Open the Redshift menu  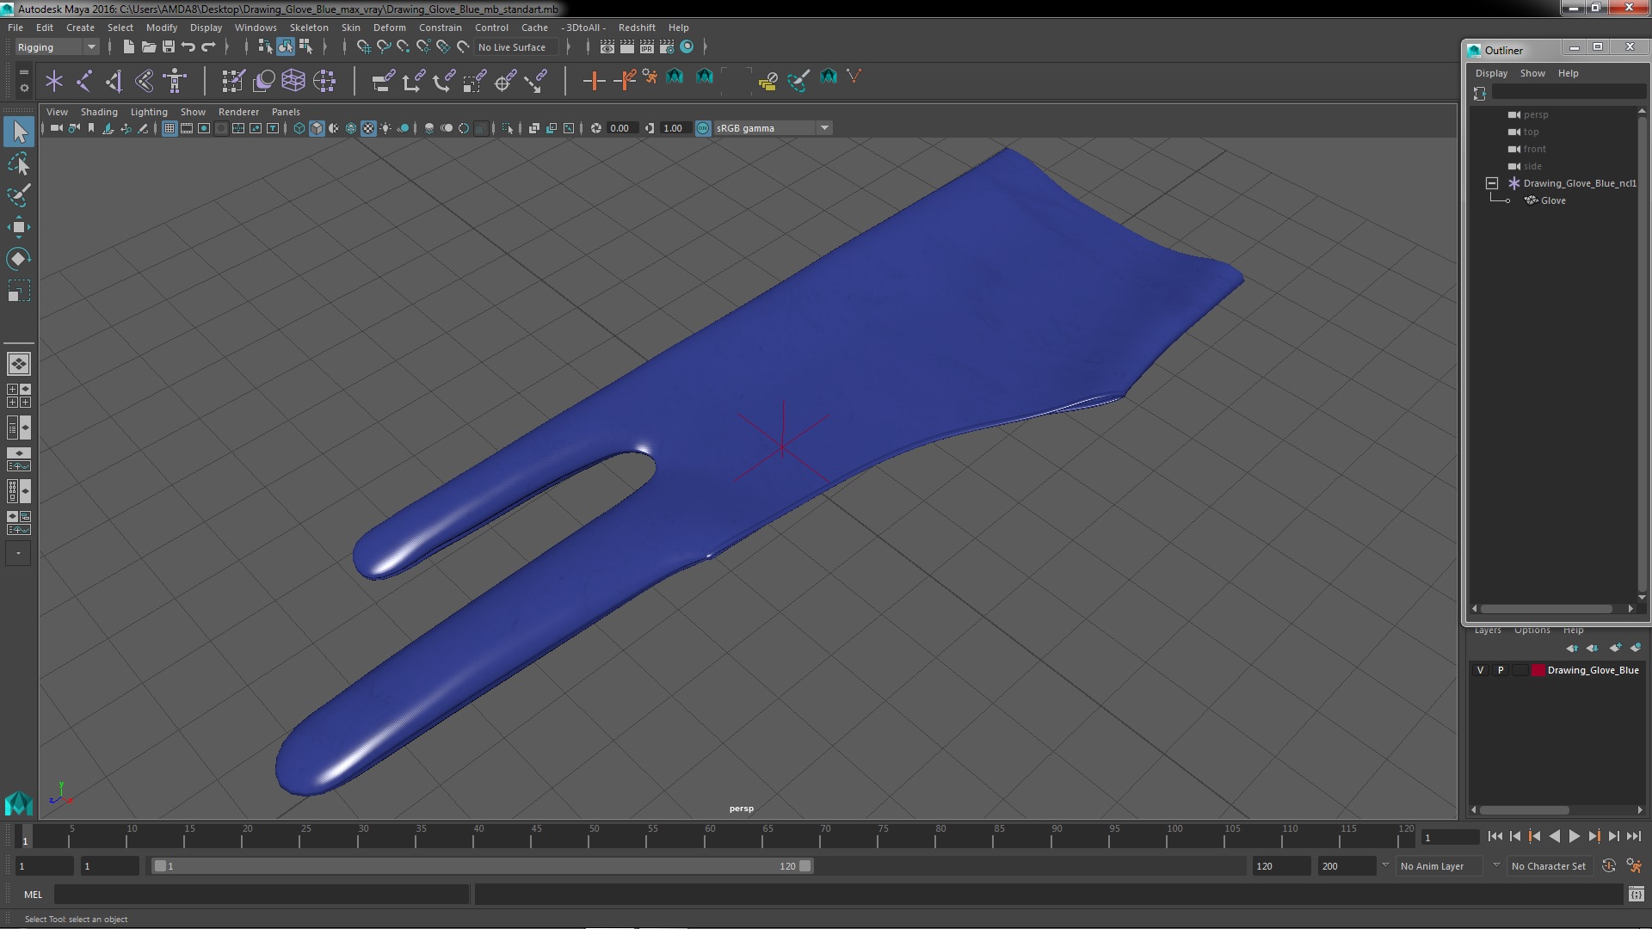tap(637, 28)
